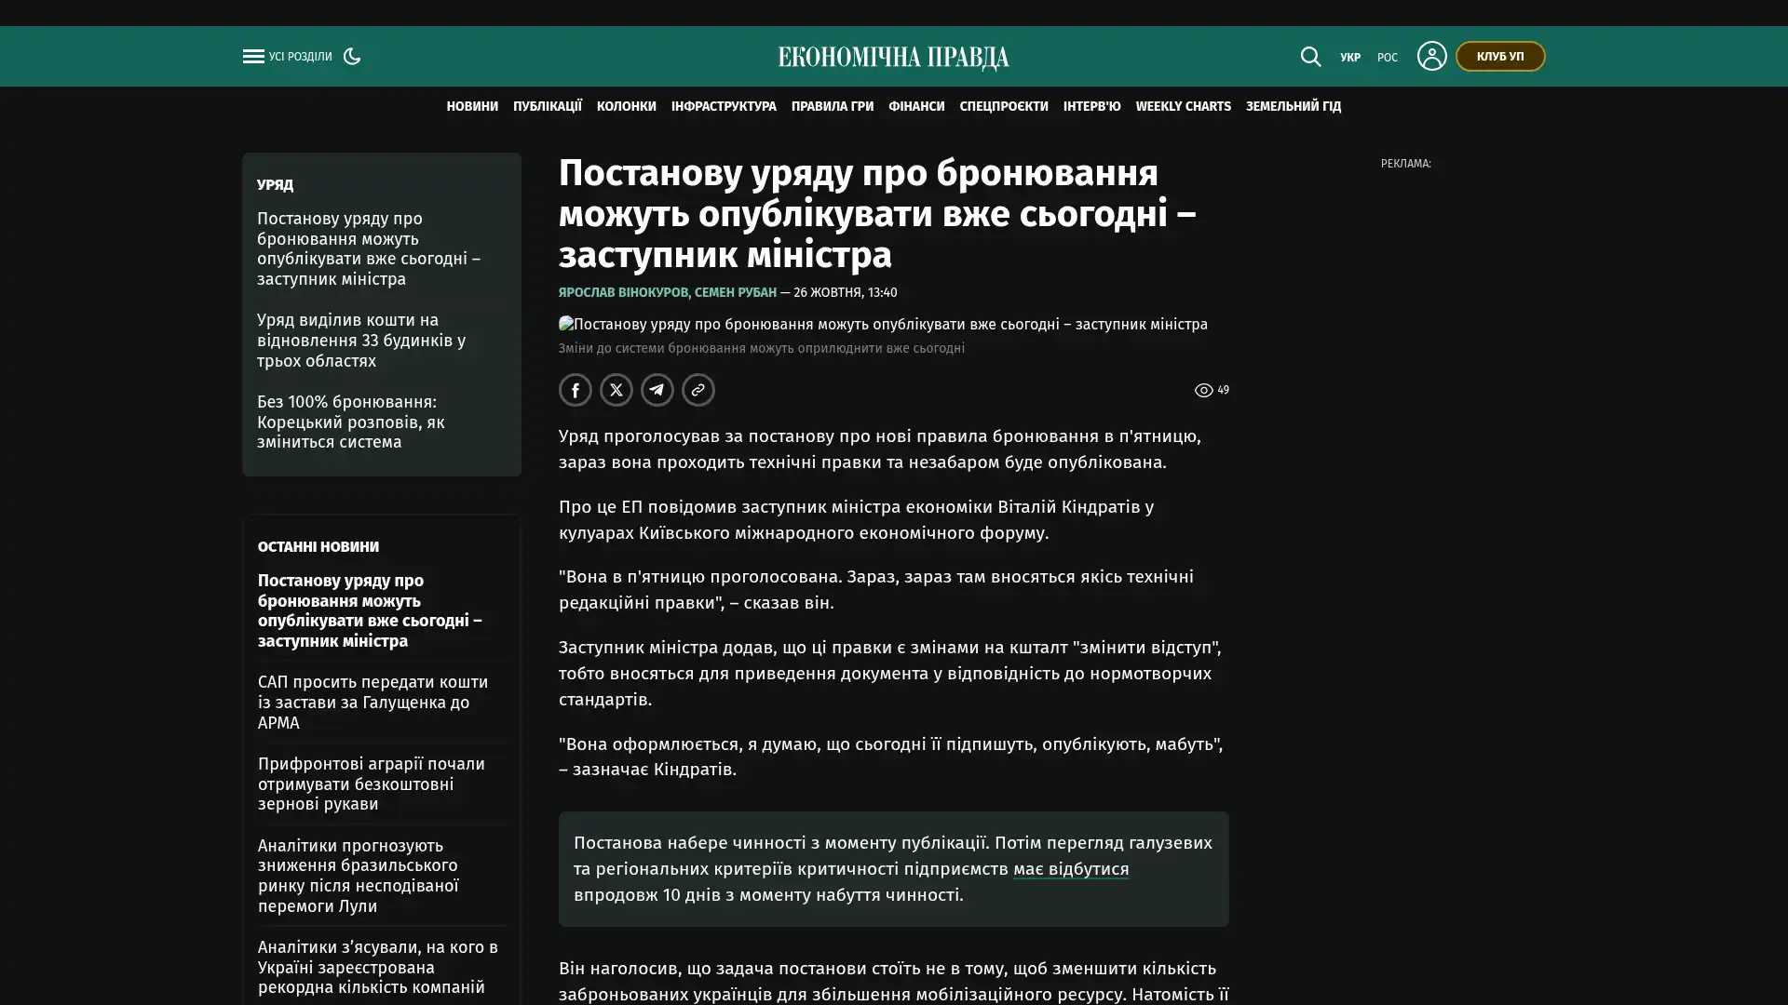Click the article's main image

883,325
